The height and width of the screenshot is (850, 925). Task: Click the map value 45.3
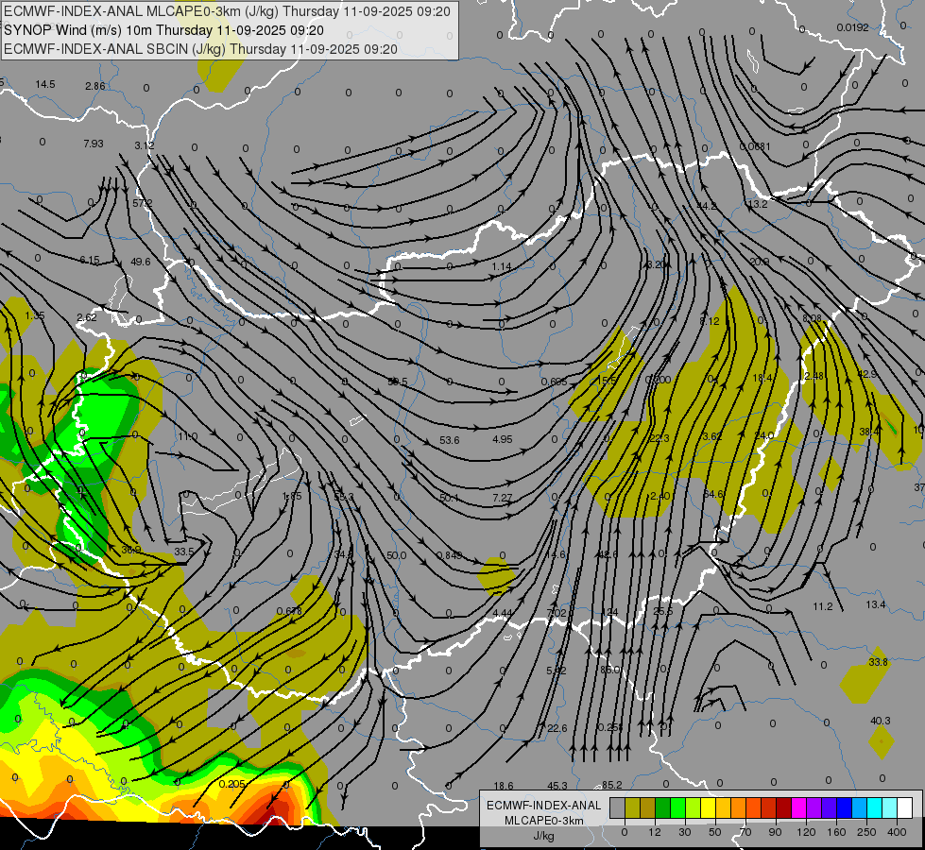coord(557,786)
